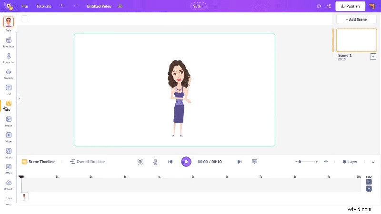Click the "00:00 / 00:10" time display
Image resolution: width=381 pixels, height=214 pixels.
(210, 162)
